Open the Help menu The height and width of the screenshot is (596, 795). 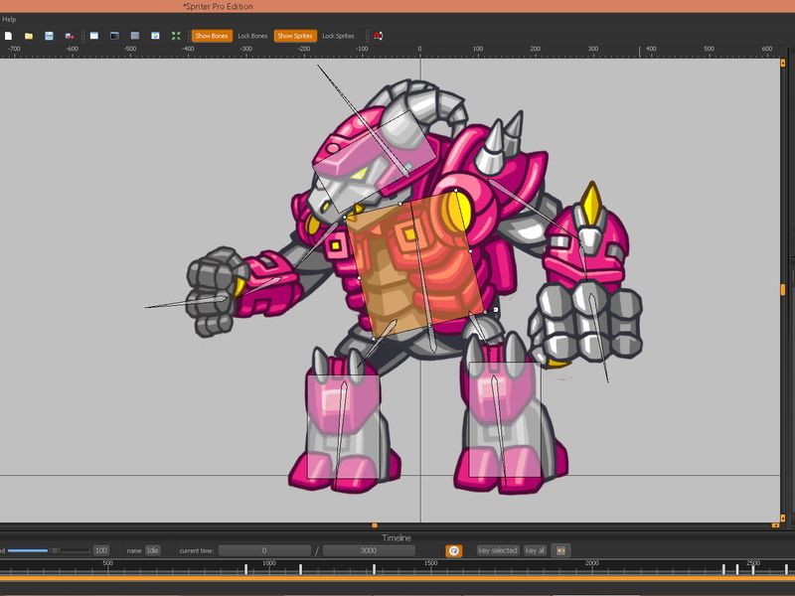pos(9,19)
